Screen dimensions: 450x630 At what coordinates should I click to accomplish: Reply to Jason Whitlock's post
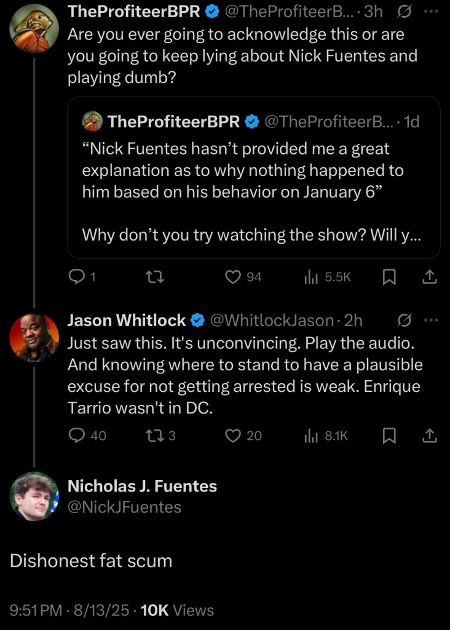click(76, 436)
